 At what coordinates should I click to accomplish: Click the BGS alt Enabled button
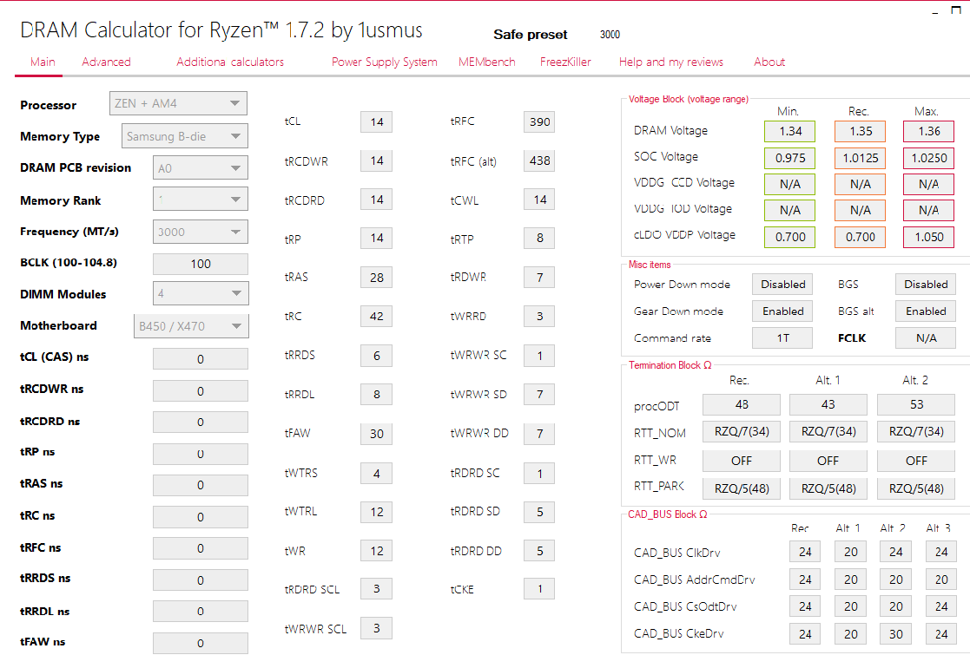click(x=926, y=311)
